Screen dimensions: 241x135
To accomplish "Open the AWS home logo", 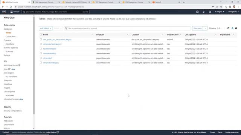I will point(4,12).
